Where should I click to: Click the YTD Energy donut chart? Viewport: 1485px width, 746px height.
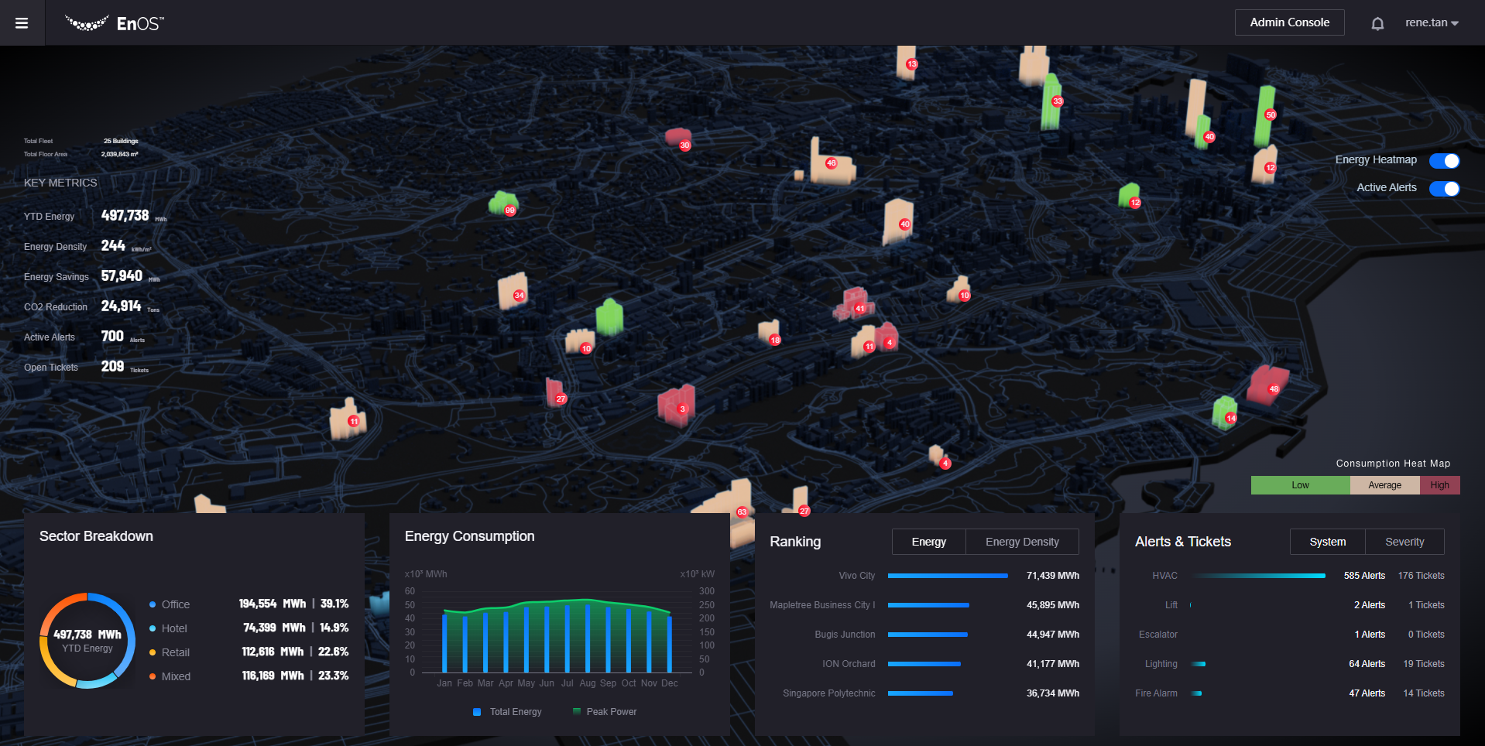point(87,641)
